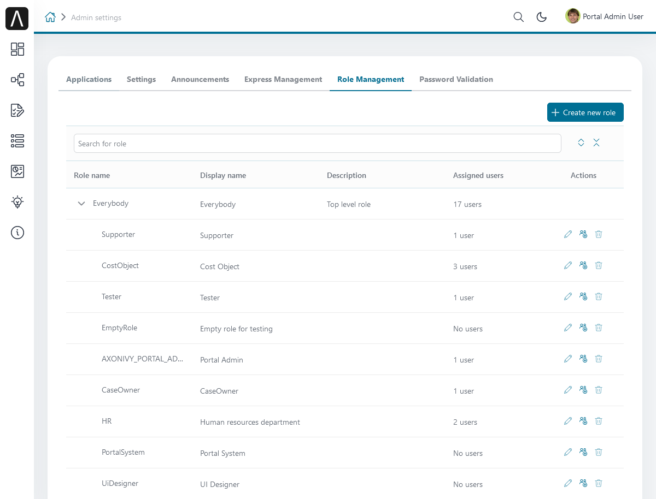The width and height of the screenshot is (656, 499).
Task: Select the 'Top level role' description
Action: [349, 204]
